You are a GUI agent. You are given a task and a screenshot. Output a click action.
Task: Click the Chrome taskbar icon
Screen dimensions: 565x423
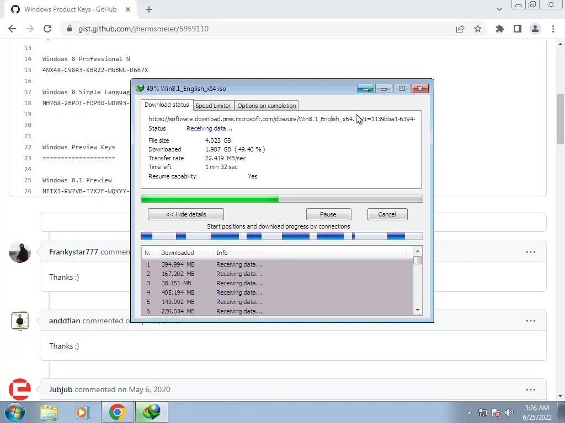coord(117,412)
